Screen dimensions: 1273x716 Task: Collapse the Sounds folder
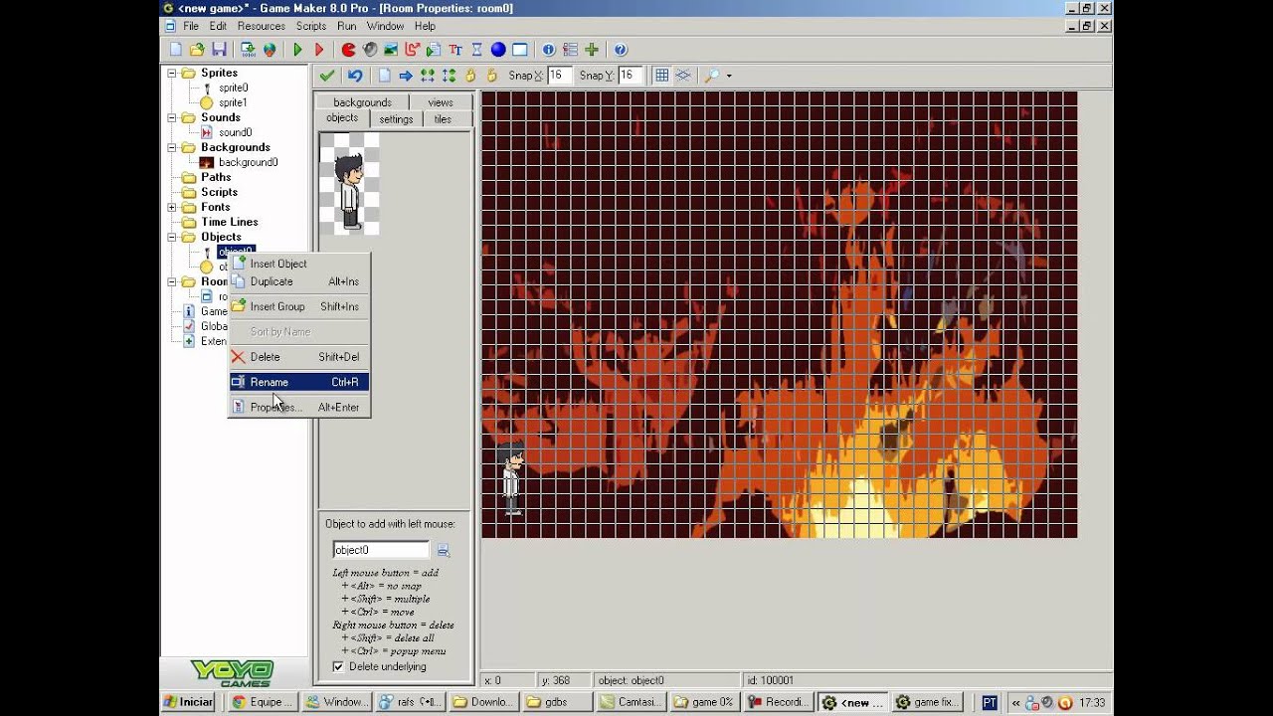click(172, 117)
